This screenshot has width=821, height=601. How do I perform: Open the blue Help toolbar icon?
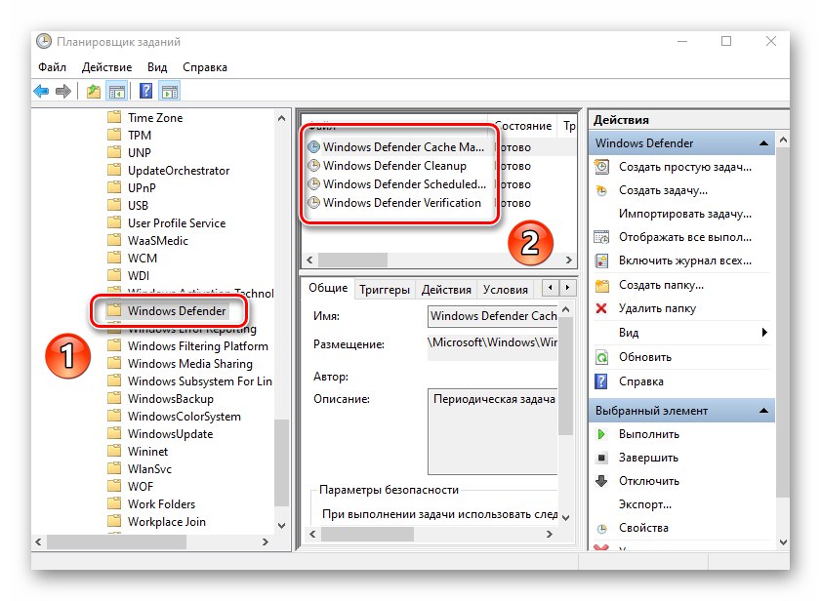[146, 91]
